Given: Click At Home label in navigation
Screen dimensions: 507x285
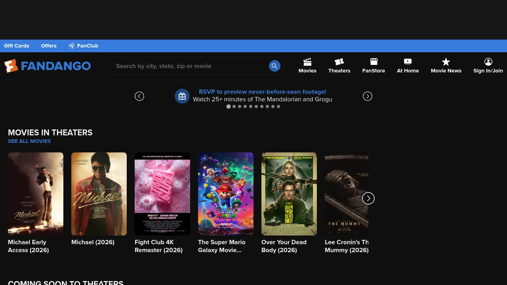Looking at the screenshot, I should pos(408,71).
